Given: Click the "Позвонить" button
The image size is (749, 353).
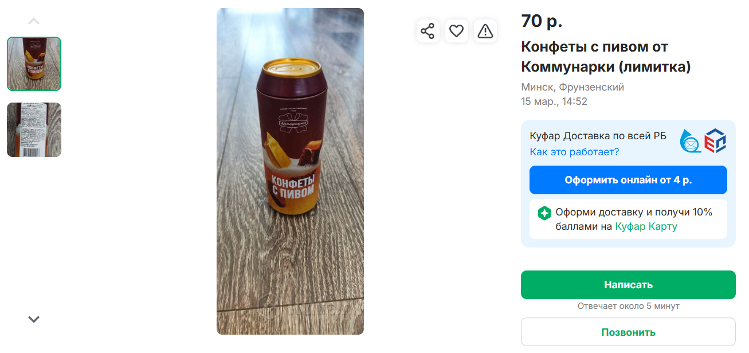Looking at the screenshot, I should click(x=628, y=332).
